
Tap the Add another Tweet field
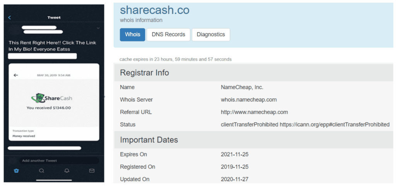click(59, 161)
